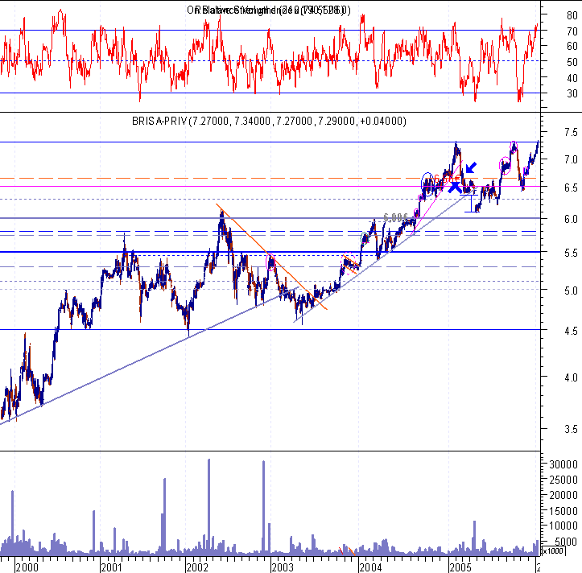Viewport: 582px width, 573px height.
Task: Click the price axis label 7.5
Action: (x=571, y=132)
